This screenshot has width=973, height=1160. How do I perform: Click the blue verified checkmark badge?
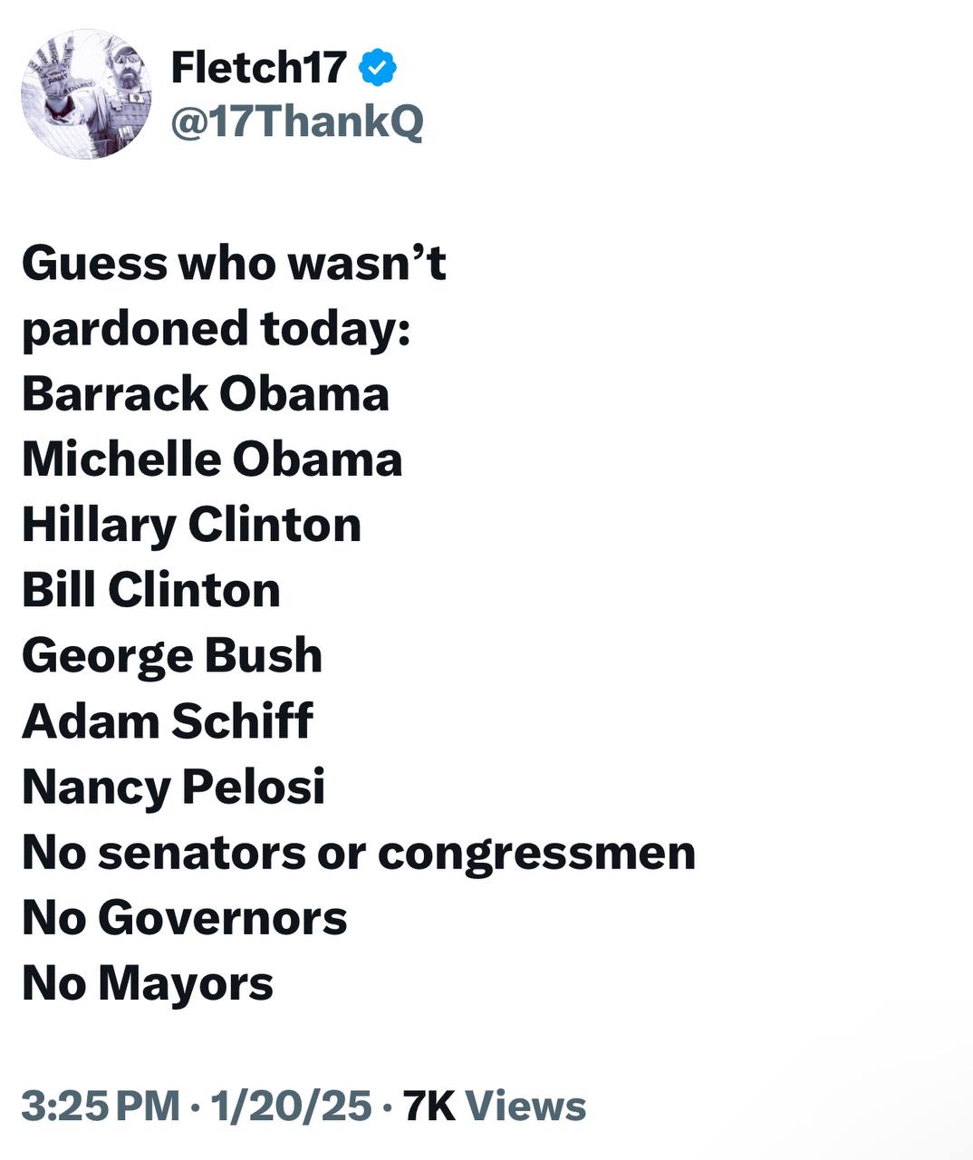(x=379, y=68)
